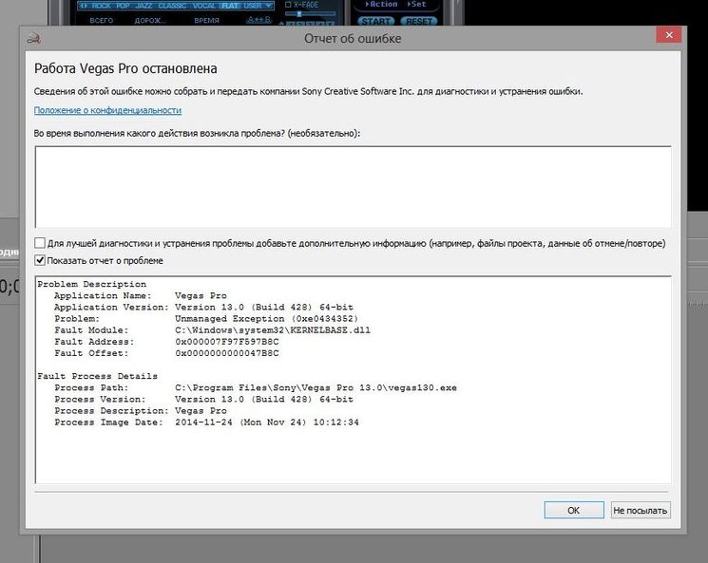The image size is (708, 563).
Task: Click the 'Не посылать' button
Action: coord(641,510)
